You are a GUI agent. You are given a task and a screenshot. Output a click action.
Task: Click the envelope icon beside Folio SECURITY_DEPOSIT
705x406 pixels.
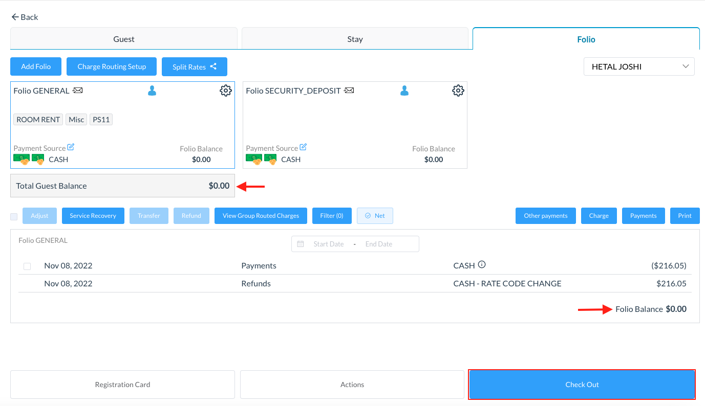coord(349,91)
